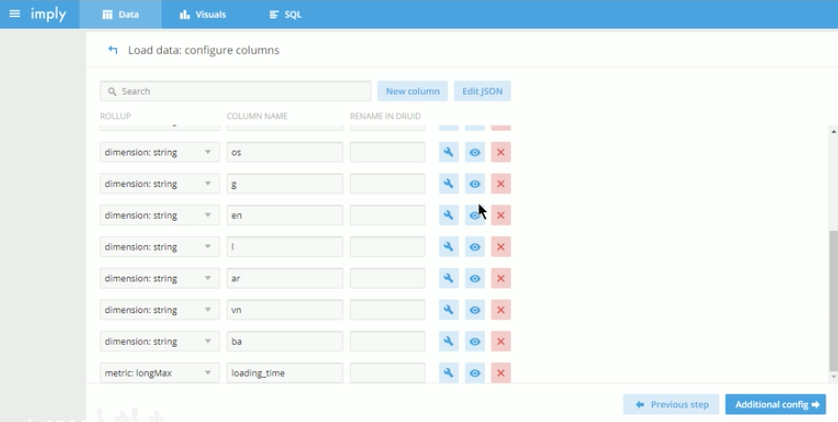The width and height of the screenshot is (838, 422).
Task: Click the back arrow beside Load data title
Action: [x=113, y=50]
